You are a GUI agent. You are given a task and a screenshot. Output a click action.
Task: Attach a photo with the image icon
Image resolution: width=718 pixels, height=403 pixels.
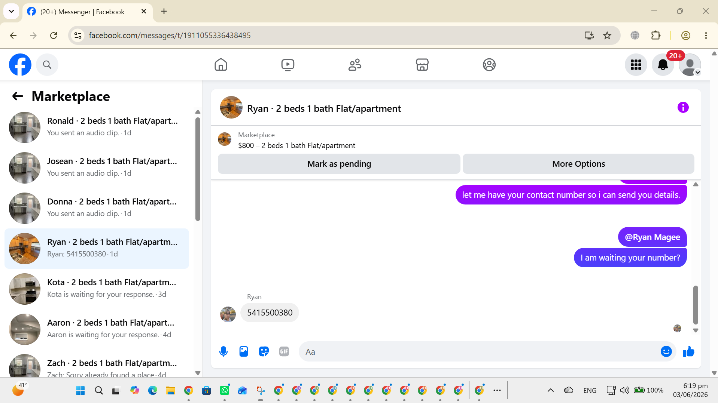point(244,352)
